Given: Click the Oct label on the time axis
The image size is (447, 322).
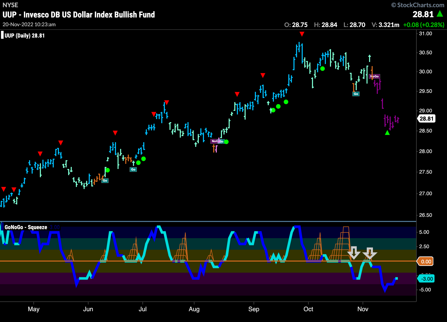Looking at the screenshot, I should coord(308,309).
